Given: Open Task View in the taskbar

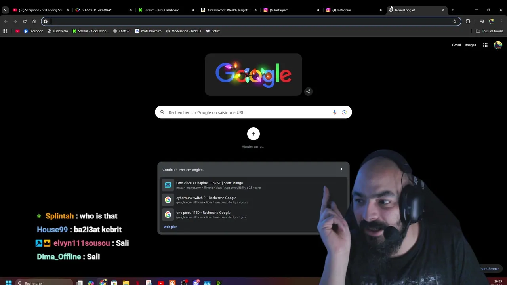Looking at the screenshot, I should (80, 283).
